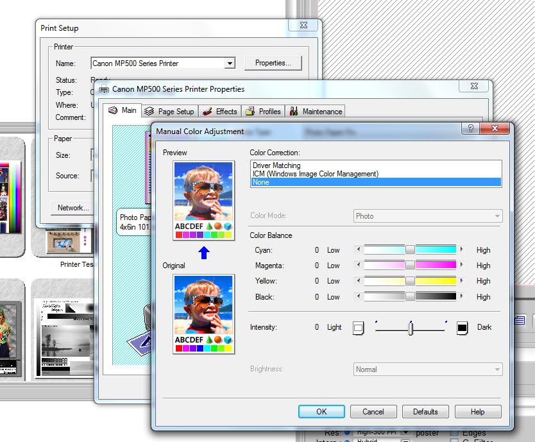535x442 pixels.
Task: Click the Magenta slider thumb
Action: click(x=410, y=265)
